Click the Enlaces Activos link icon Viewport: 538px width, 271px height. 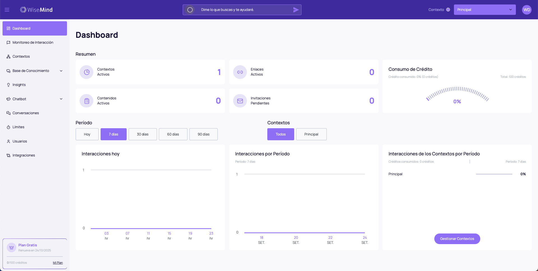(240, 72)
